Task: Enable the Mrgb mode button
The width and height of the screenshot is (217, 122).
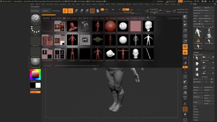Action: (x=106, y=9)
